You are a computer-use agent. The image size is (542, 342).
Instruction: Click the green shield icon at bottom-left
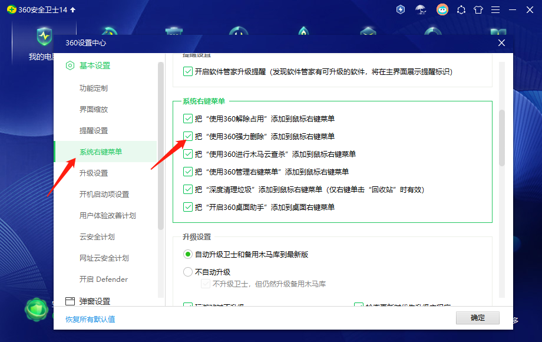(37, 309)
